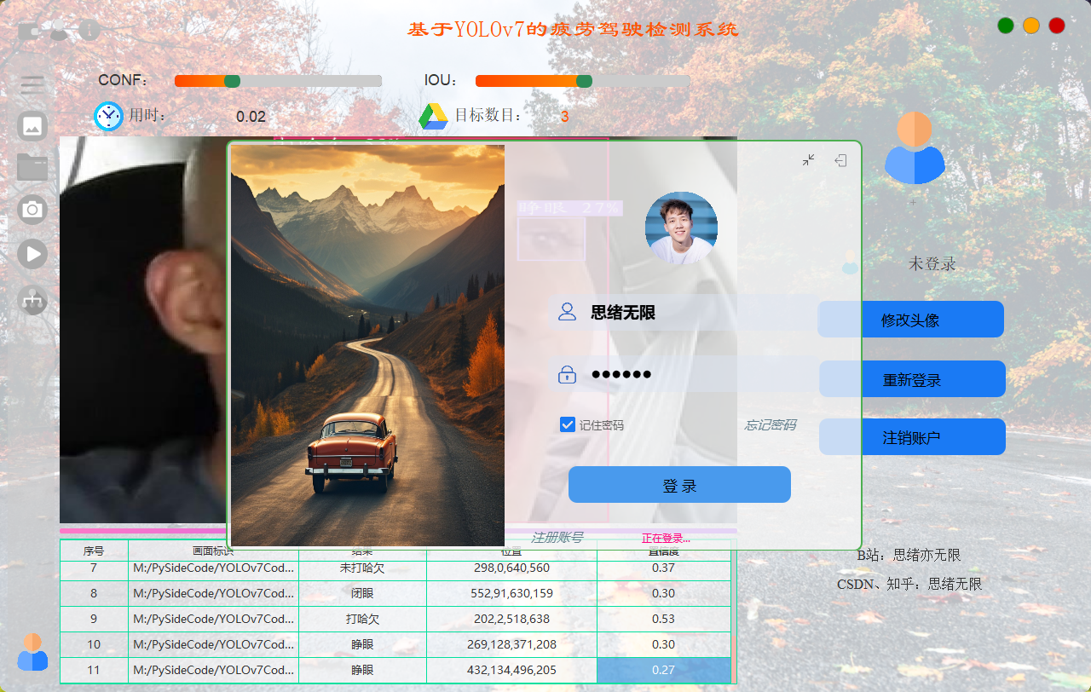Start camera detection via sidebar camera icon
This screenshot has width=1091, height=692.
pyautogui.click(x=32, y=209)
